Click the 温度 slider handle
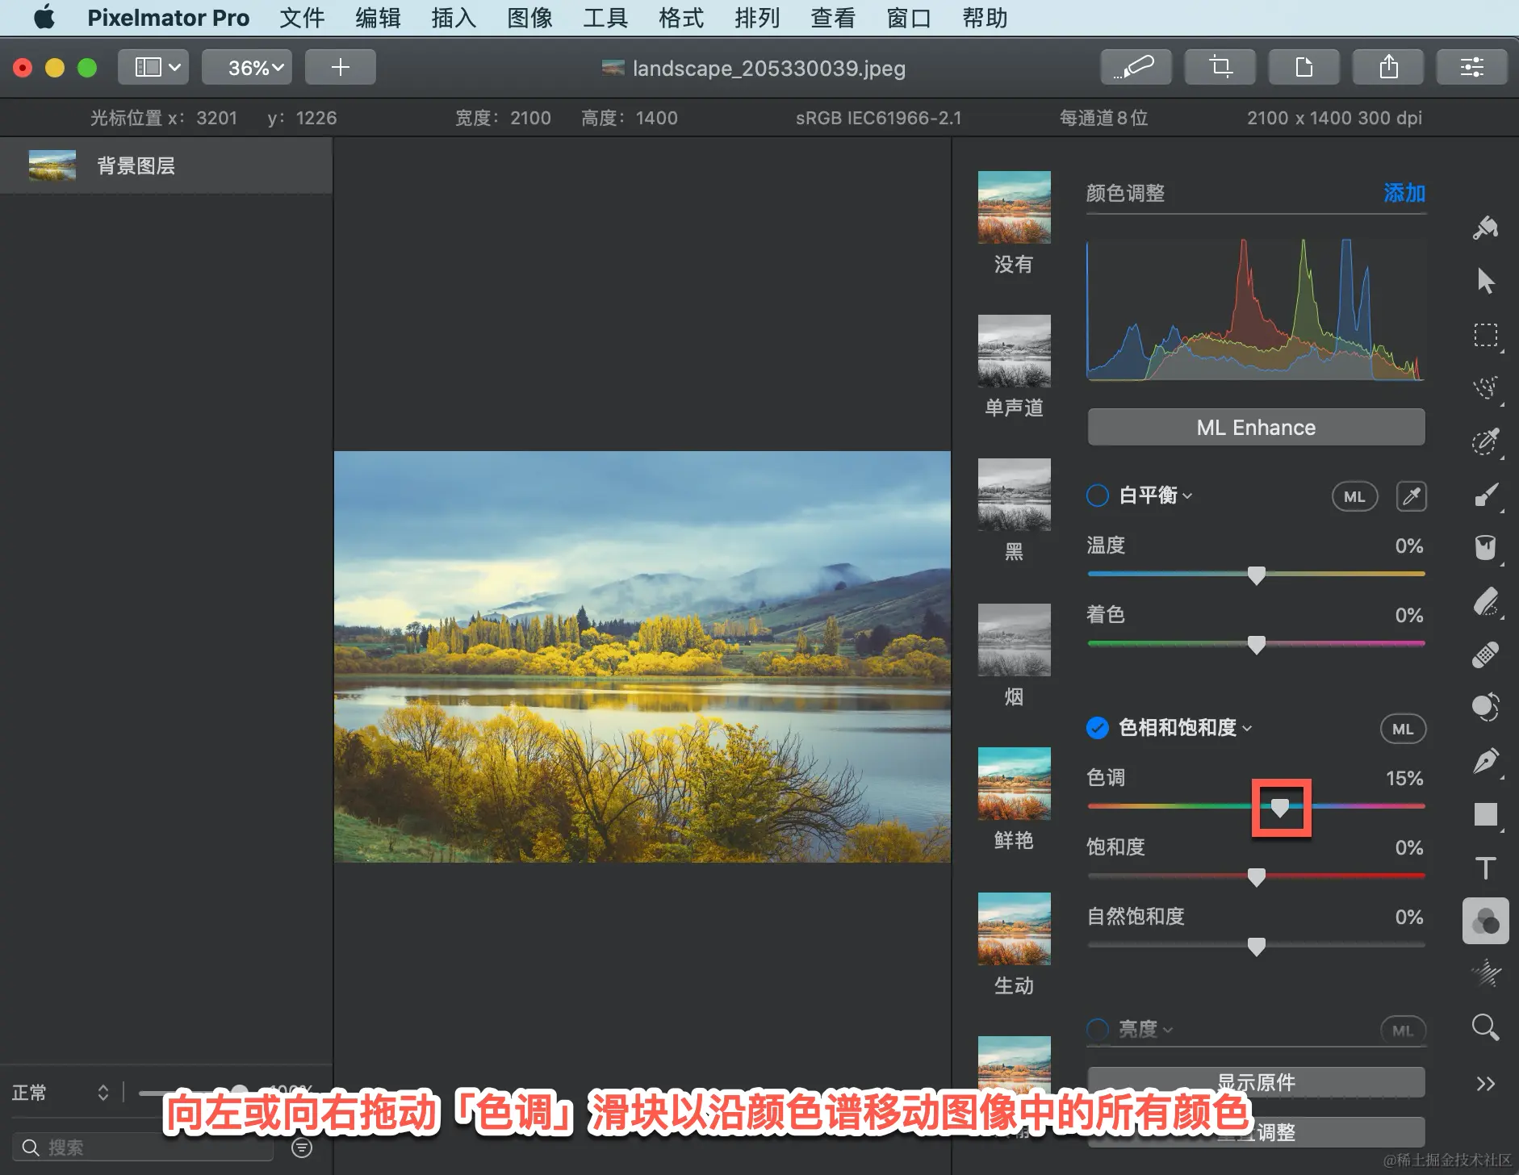The width and height of the screenshot is (1519, 1175). pyautogui.click(x=1257, y=575)
